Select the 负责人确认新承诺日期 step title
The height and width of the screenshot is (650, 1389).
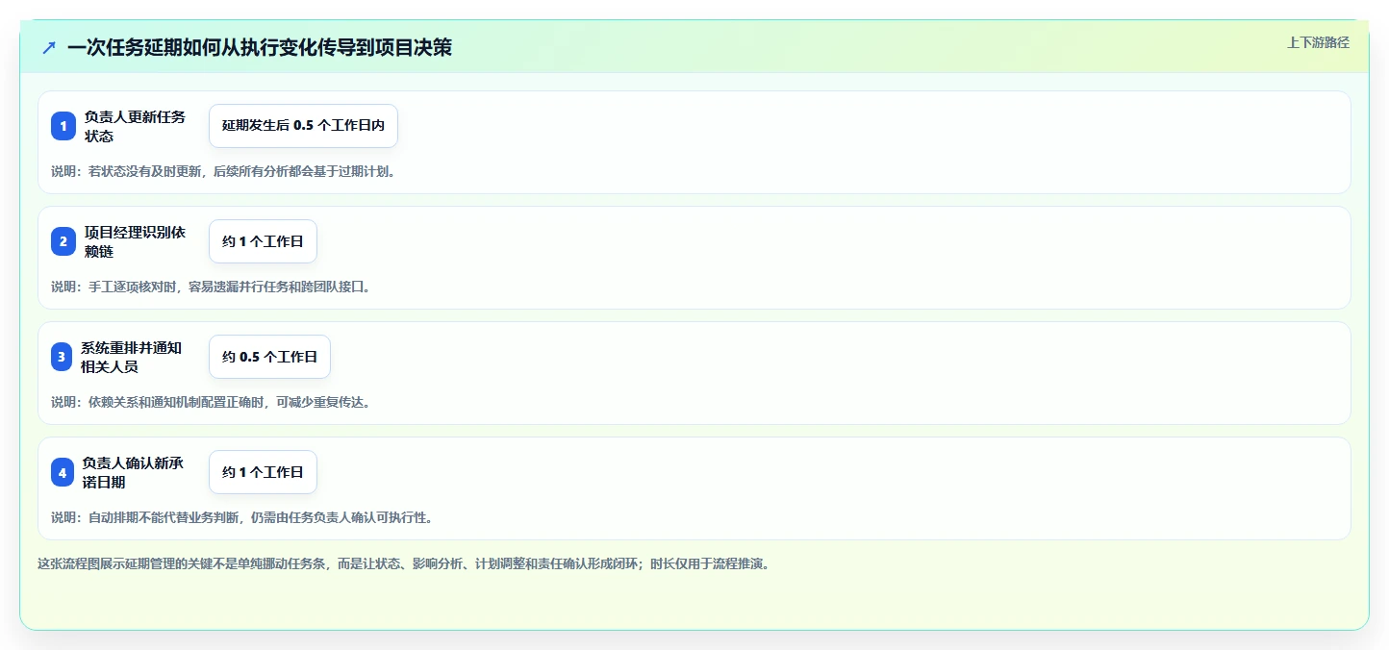[133, 472]
